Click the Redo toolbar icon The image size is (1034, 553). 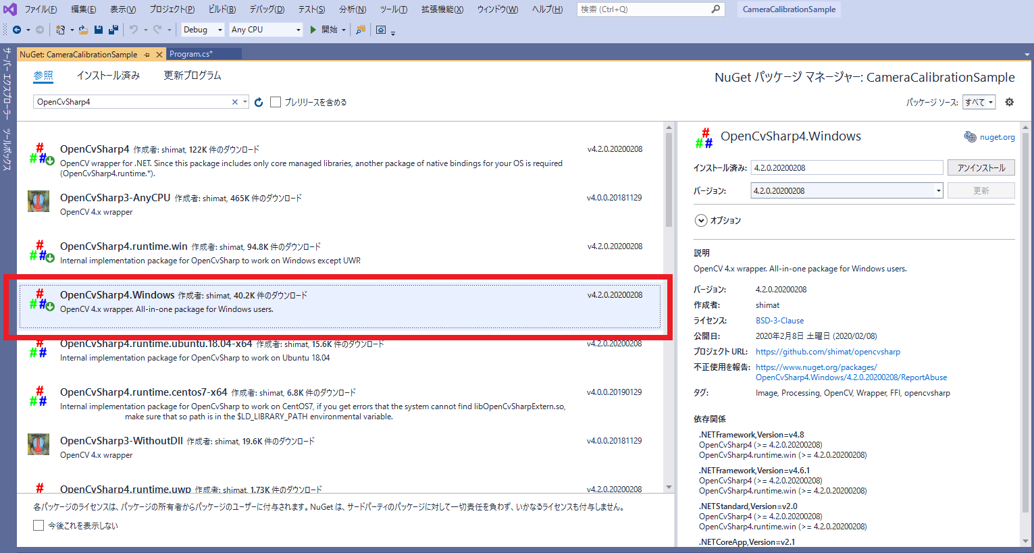[157, 30]
